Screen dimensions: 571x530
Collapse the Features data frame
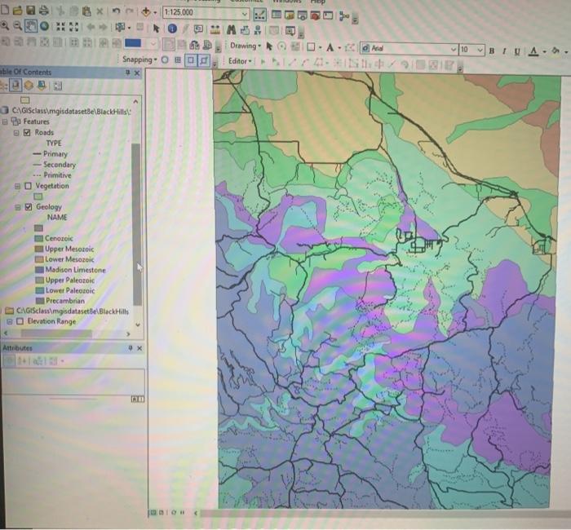click(x=5, y=121)
